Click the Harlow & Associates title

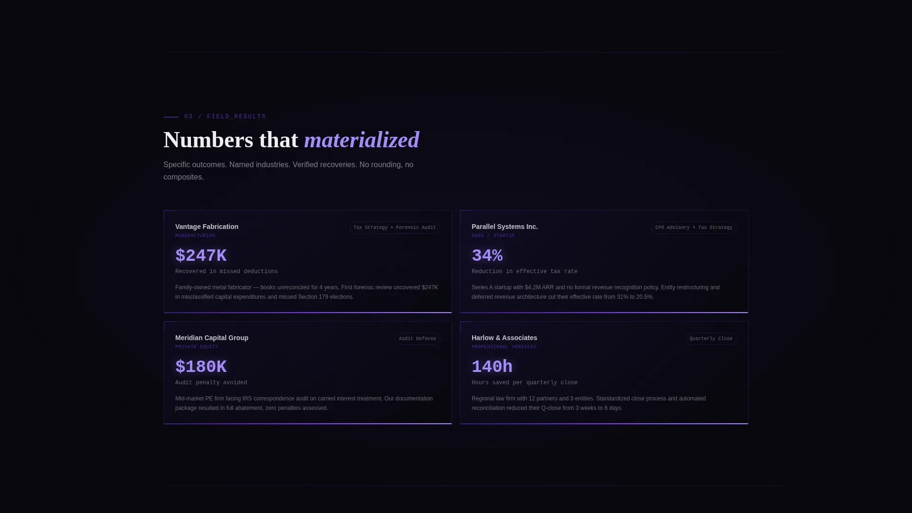point(504,338)
